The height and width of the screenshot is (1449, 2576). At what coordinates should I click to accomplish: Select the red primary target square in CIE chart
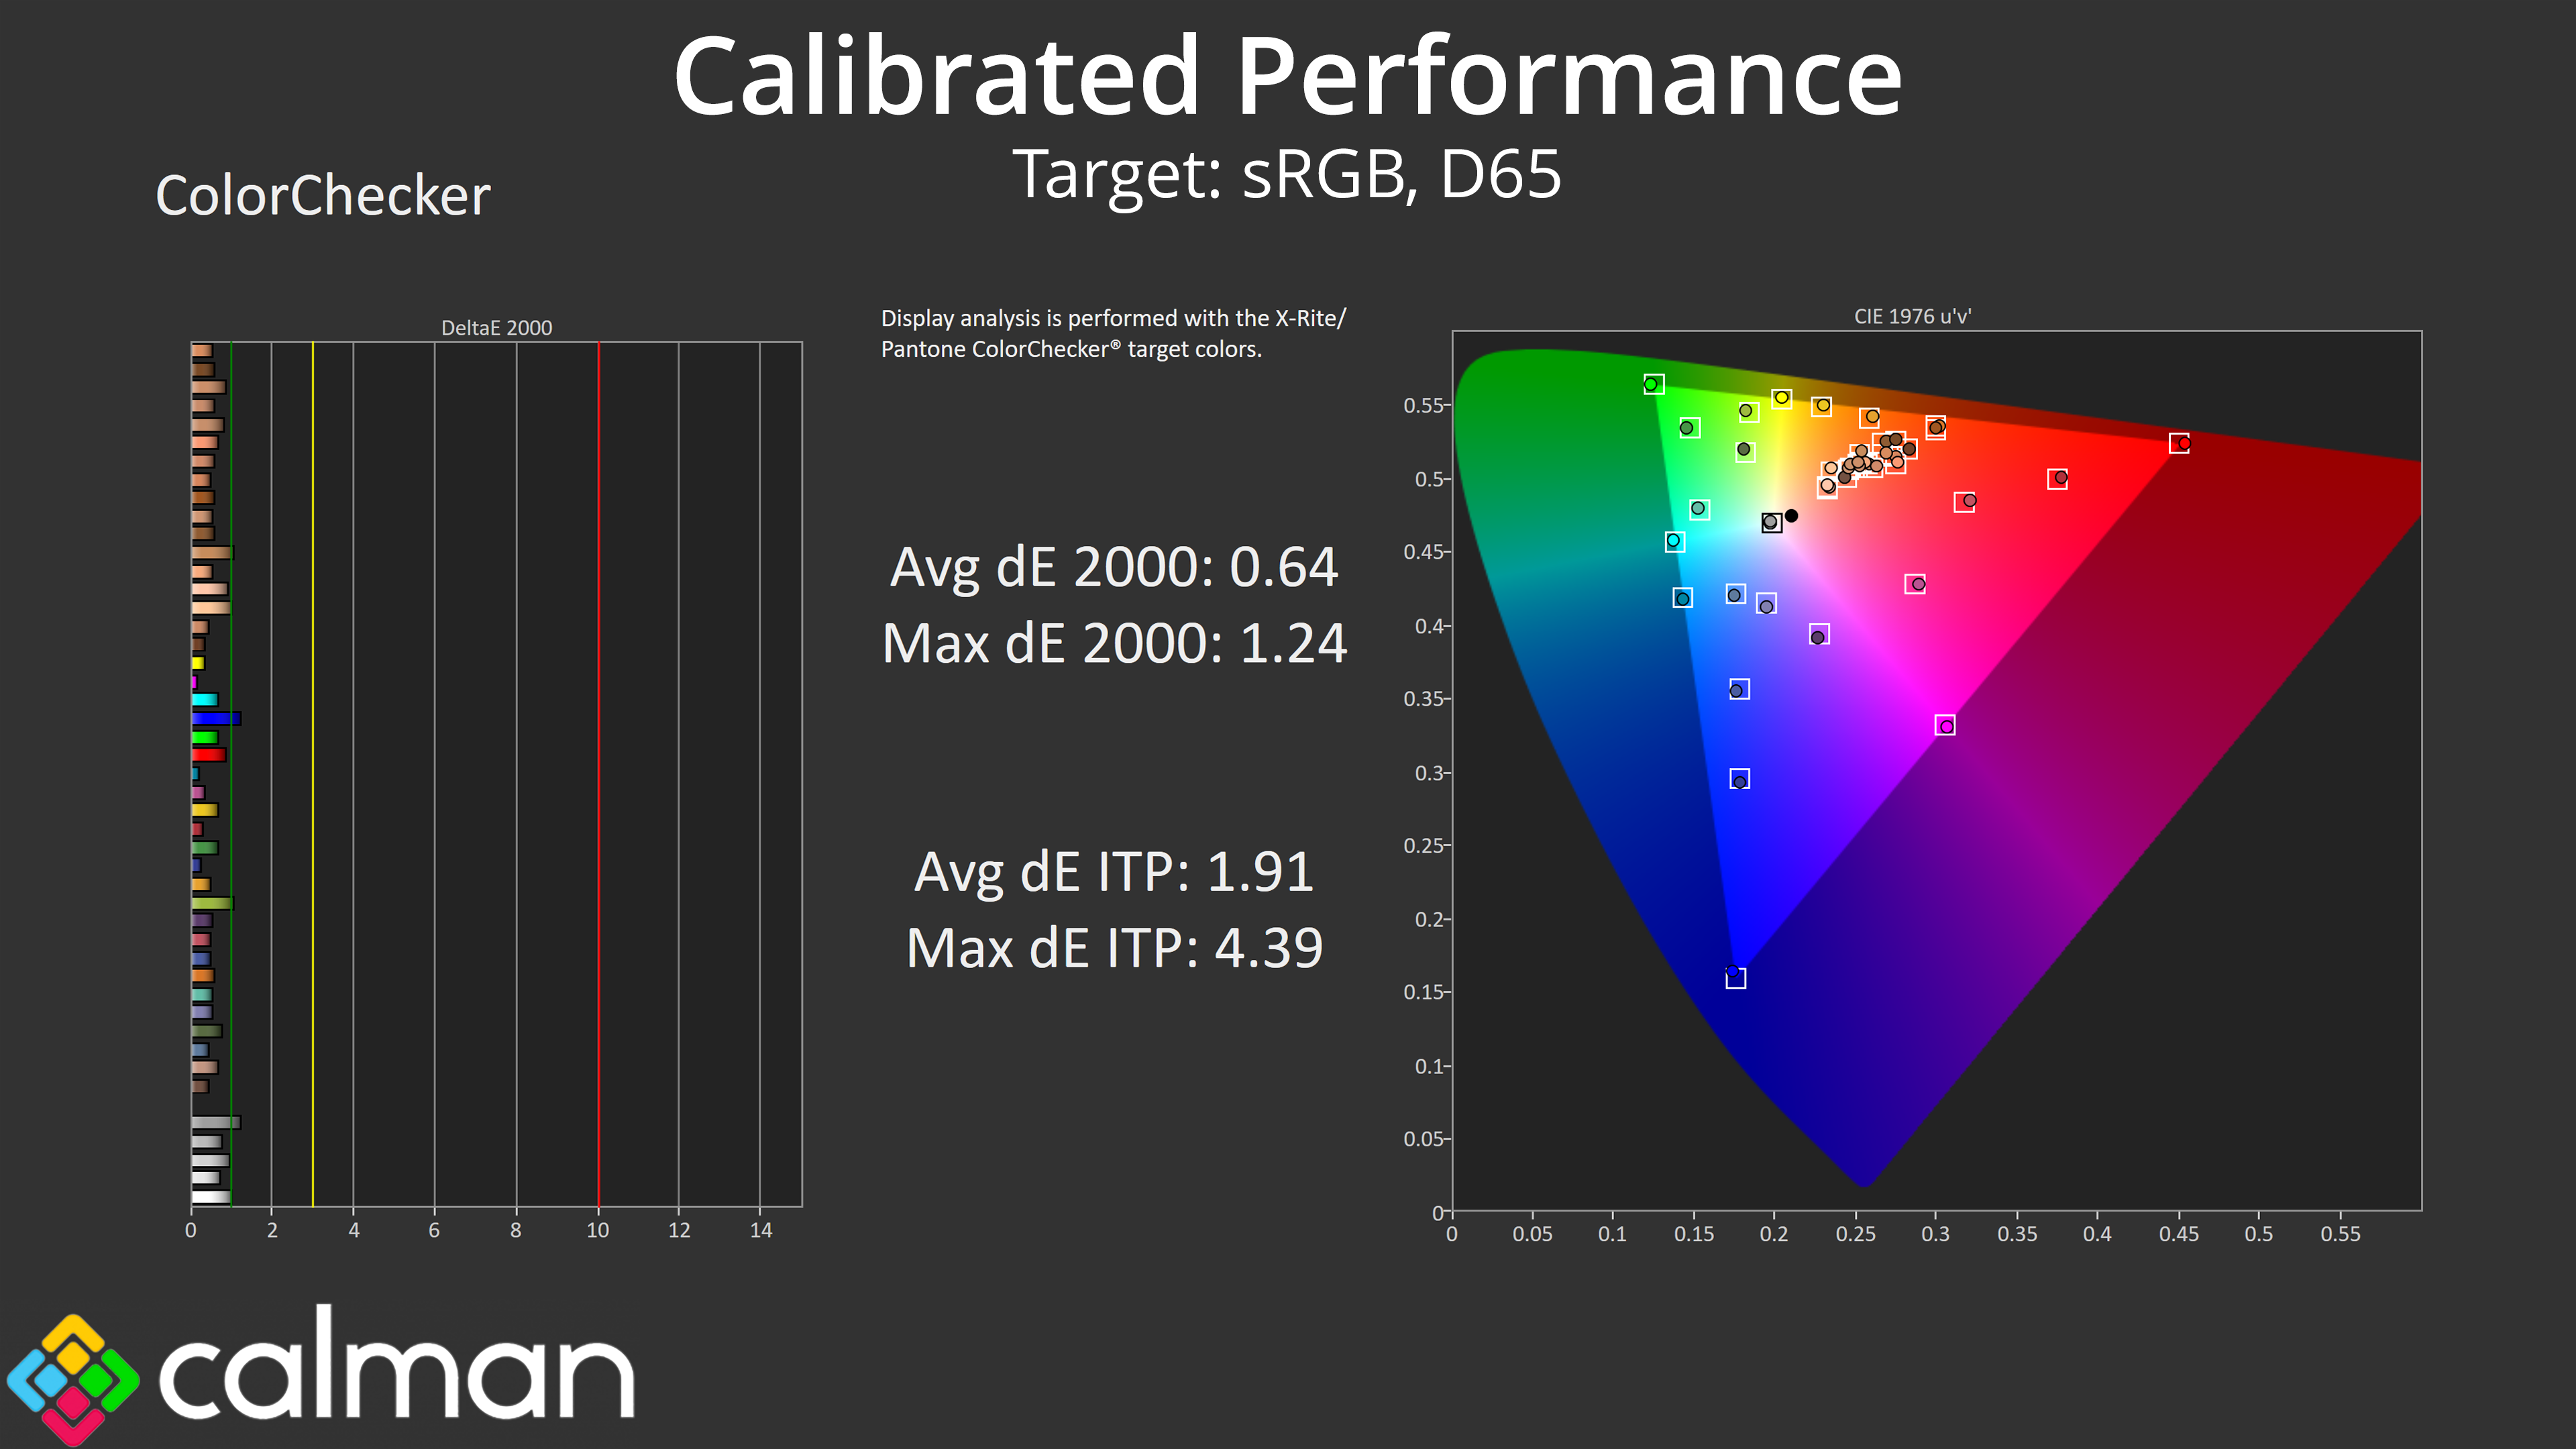tap(2179, 443)
